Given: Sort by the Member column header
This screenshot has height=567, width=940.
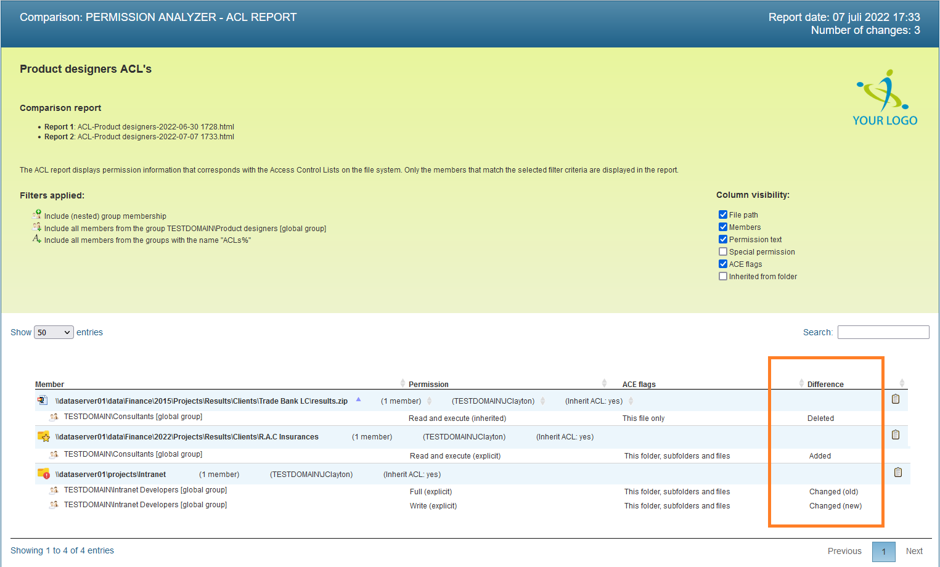Looking at the screenshot, I should 49,384.
